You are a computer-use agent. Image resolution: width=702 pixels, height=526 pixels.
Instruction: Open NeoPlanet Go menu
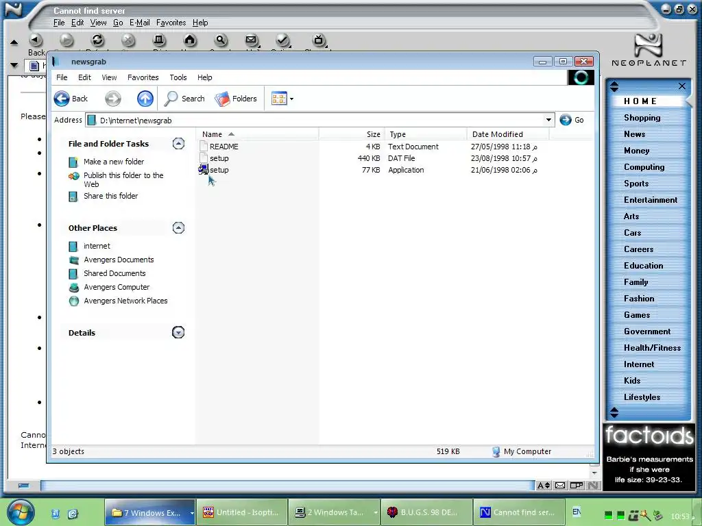(118, 23)
